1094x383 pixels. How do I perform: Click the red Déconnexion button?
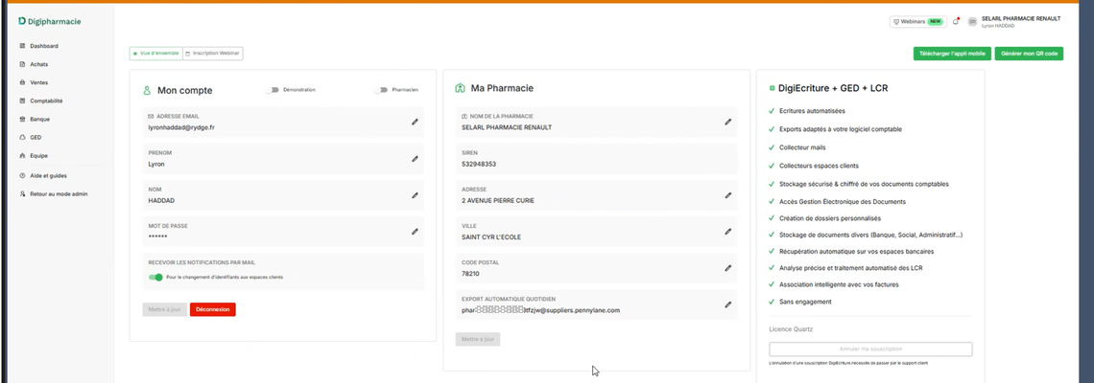(x=212, y=309)
